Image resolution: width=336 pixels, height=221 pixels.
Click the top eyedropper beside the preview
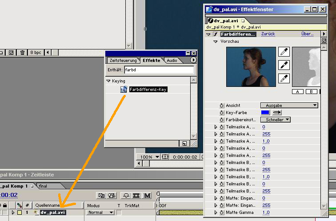pos(284,52)
